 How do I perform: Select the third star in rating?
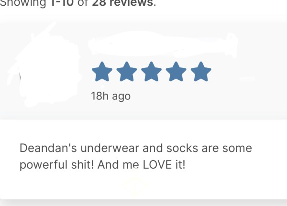[151, 72]
